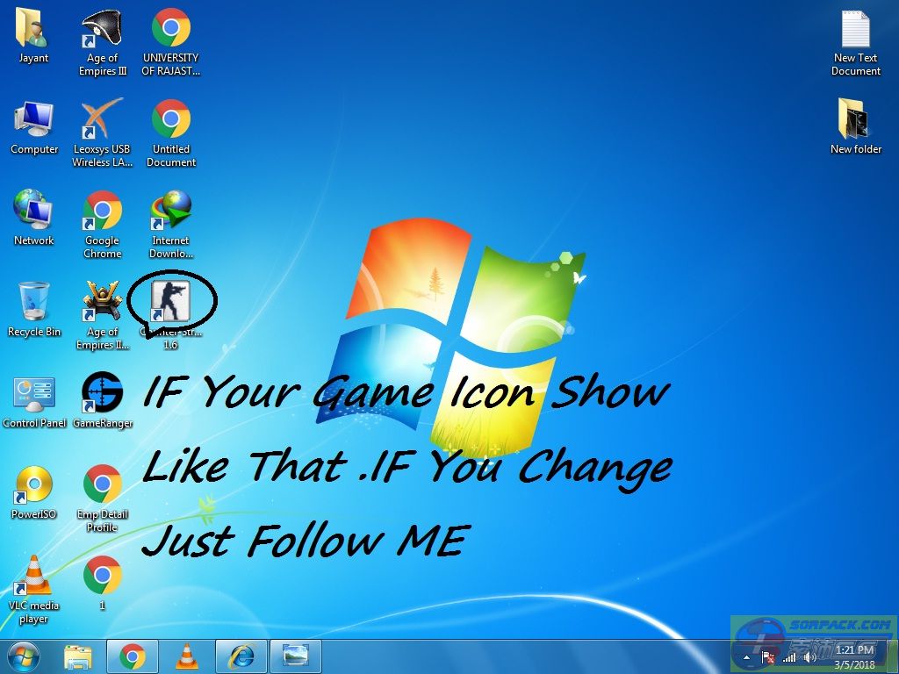The image size is (899, 674).
Task: Select the Internet Download Manager shortcut
Action: point(171,212)
